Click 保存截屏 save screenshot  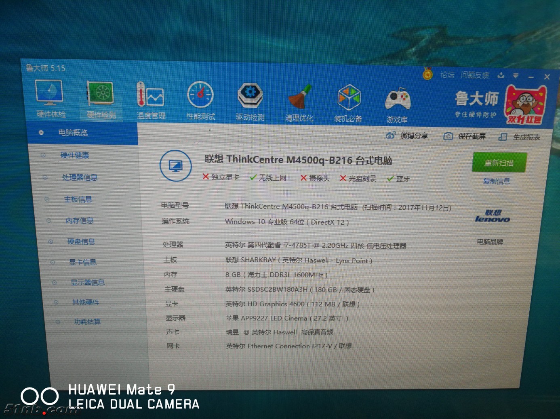point(465,136)
